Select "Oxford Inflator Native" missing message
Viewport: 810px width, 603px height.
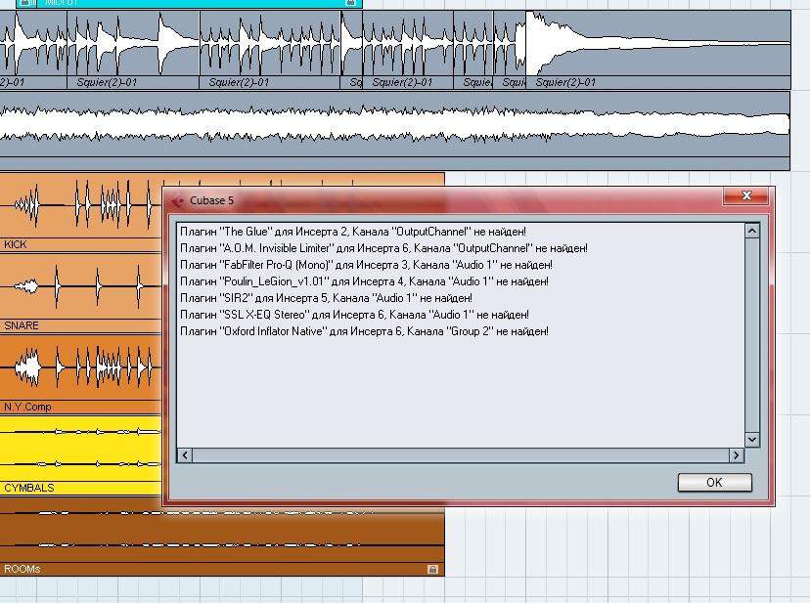click(364, 331)
